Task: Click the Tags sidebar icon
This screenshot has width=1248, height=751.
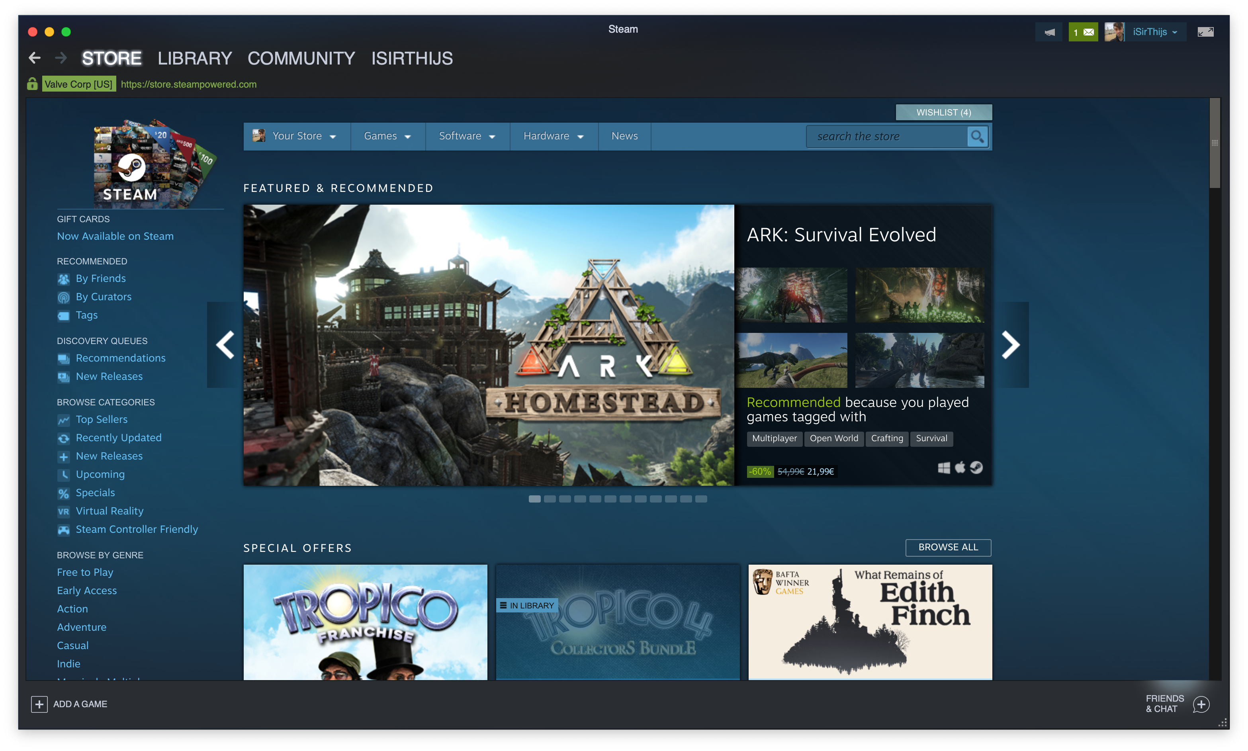Action: coord(63,315)
